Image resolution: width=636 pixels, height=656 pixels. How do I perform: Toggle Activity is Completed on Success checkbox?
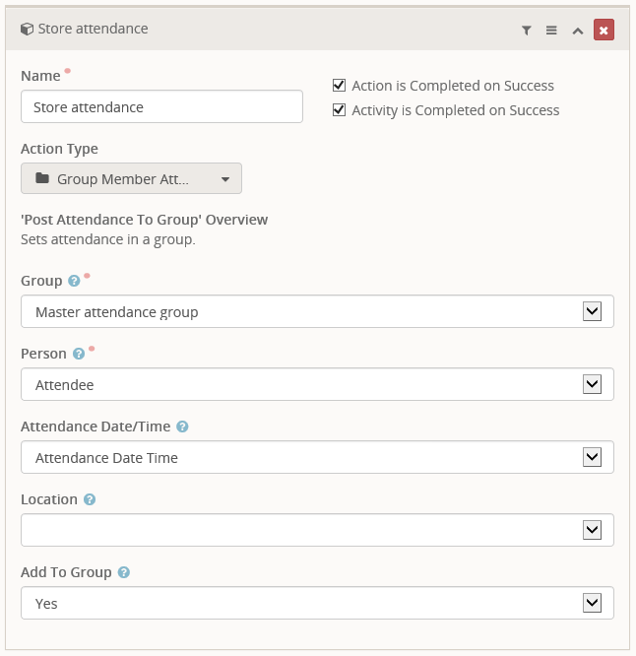click(x=340, y=110)
